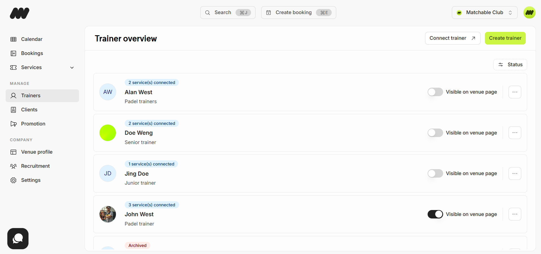Click the Bookings list icon in sidebar
The image size is (541, 254).
[x=13, y=53]
